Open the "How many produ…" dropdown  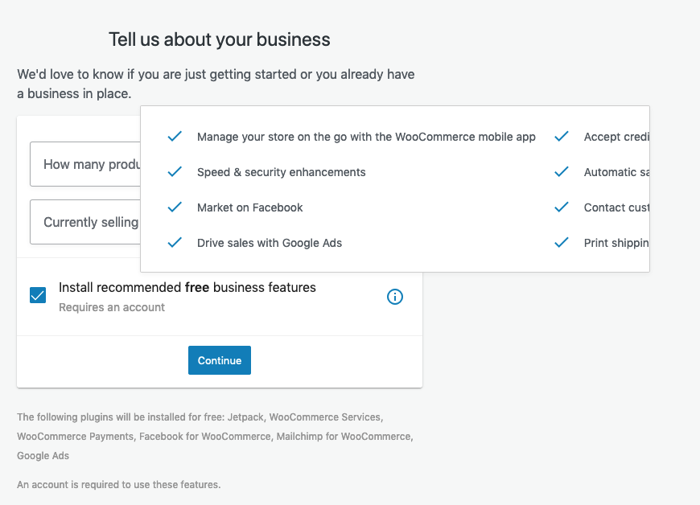click(84, 164)
